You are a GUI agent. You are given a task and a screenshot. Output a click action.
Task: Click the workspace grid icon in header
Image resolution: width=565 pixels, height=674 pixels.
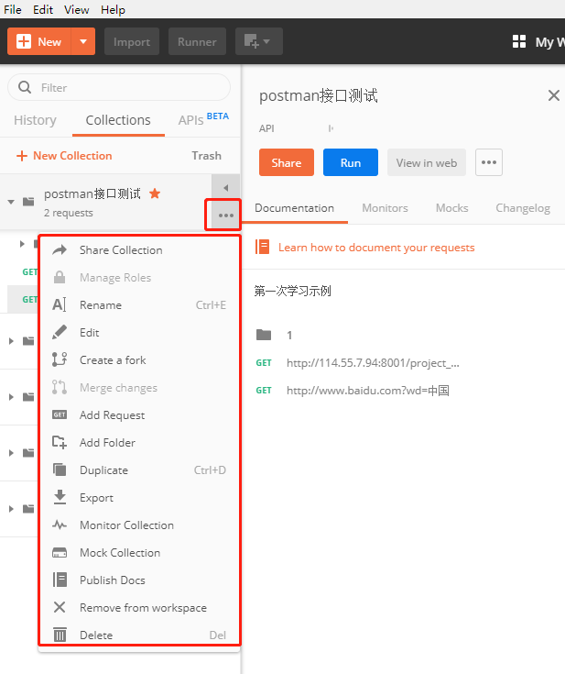click(x=519, y=41)
